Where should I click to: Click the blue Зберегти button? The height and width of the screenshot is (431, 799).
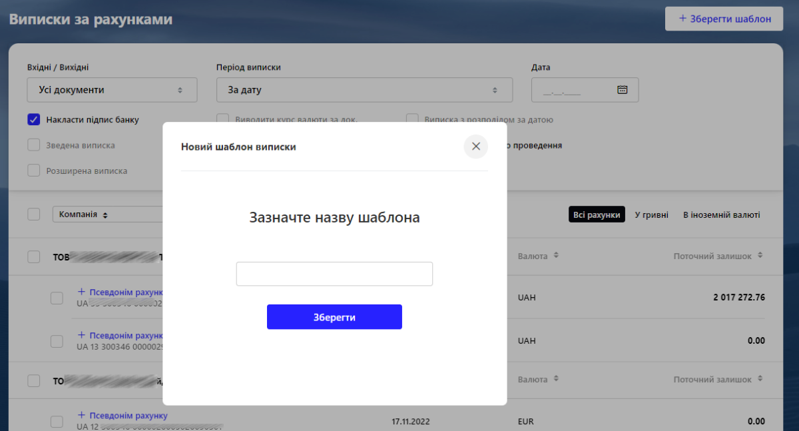coord(334,317)
